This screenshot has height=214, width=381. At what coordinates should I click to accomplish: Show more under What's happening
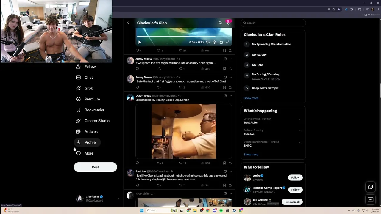click(251, 155)
